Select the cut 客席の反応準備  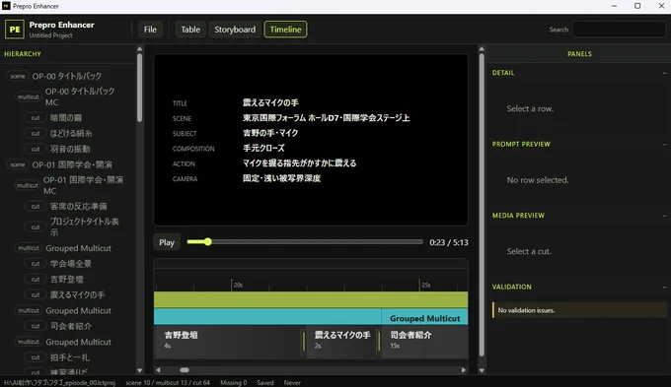pyautogui.click(x=78, y=207)
